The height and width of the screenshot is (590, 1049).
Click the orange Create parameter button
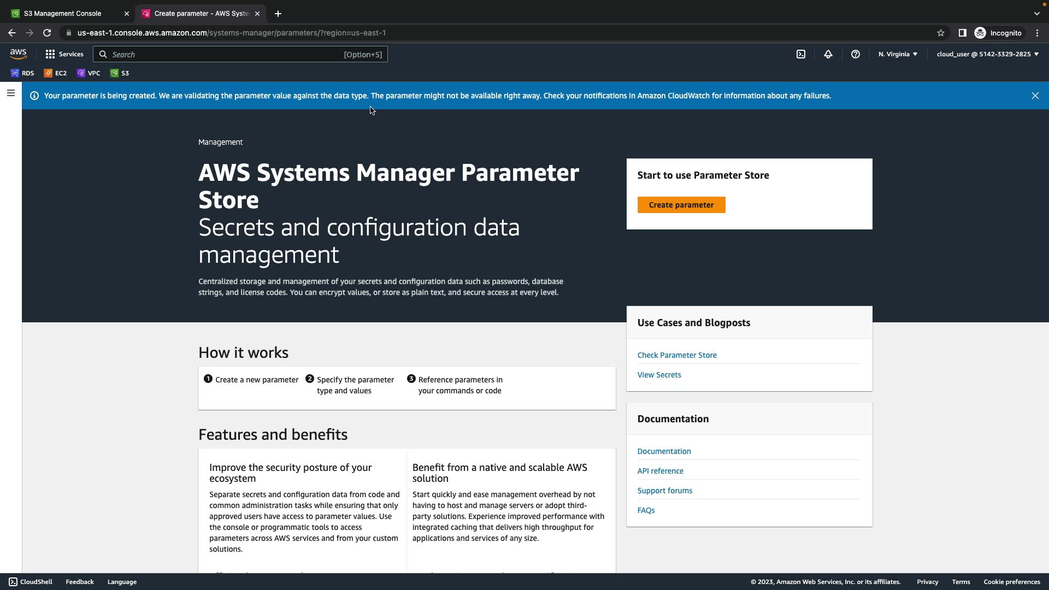(x=681, y=205)
